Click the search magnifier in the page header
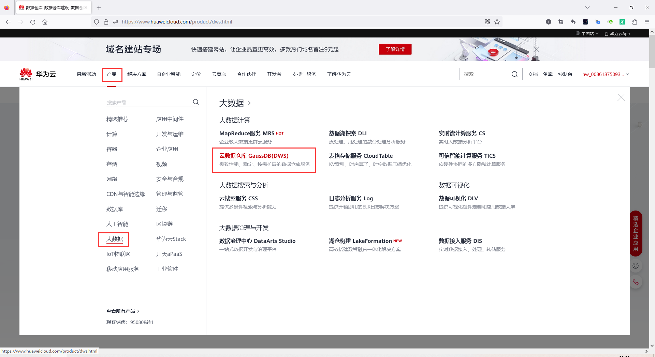The image size is (655, 357). [x=514, y=74]
